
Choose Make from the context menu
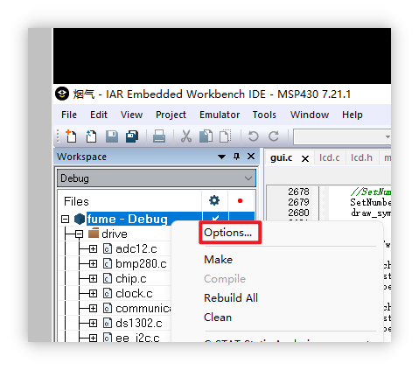219,260
